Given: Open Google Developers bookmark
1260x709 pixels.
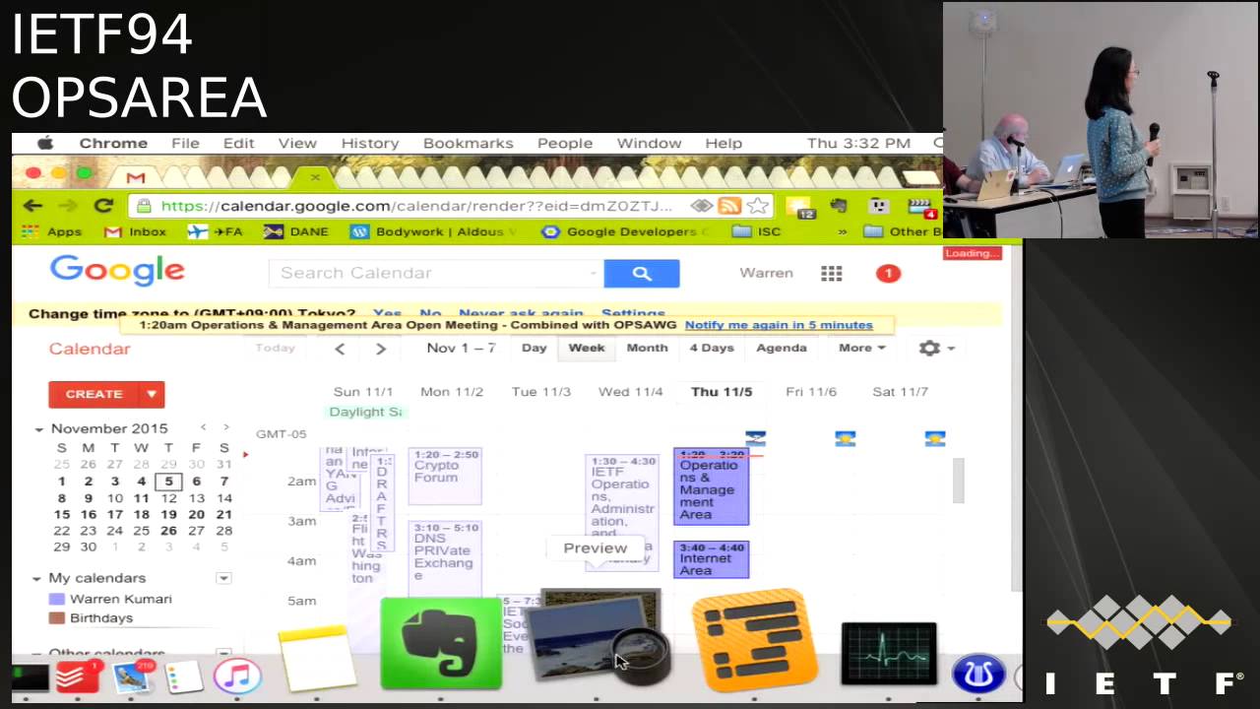Looking at the screenshot, I should [625, 231].
